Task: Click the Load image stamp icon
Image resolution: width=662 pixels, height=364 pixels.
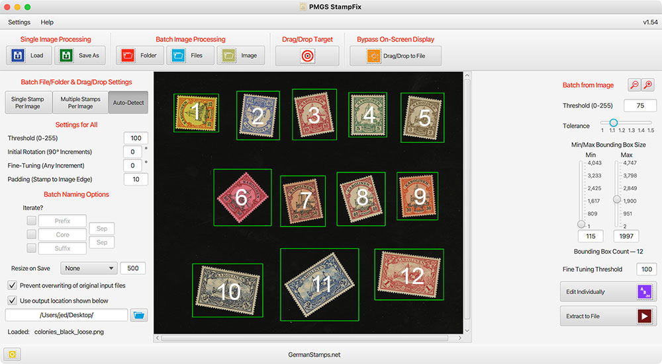Action: pyautogui.click(x=18, y=55)
